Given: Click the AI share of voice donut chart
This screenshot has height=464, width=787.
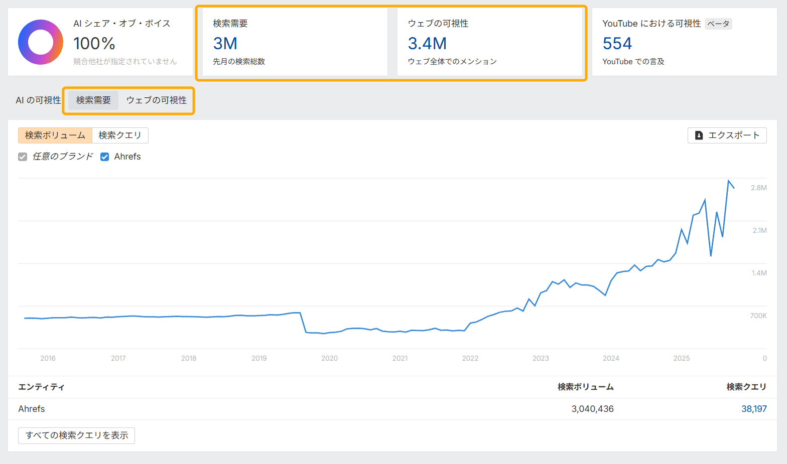Looking at the screenshot, I should [41, 42].
